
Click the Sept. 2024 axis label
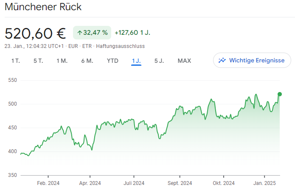click(180, 183)
